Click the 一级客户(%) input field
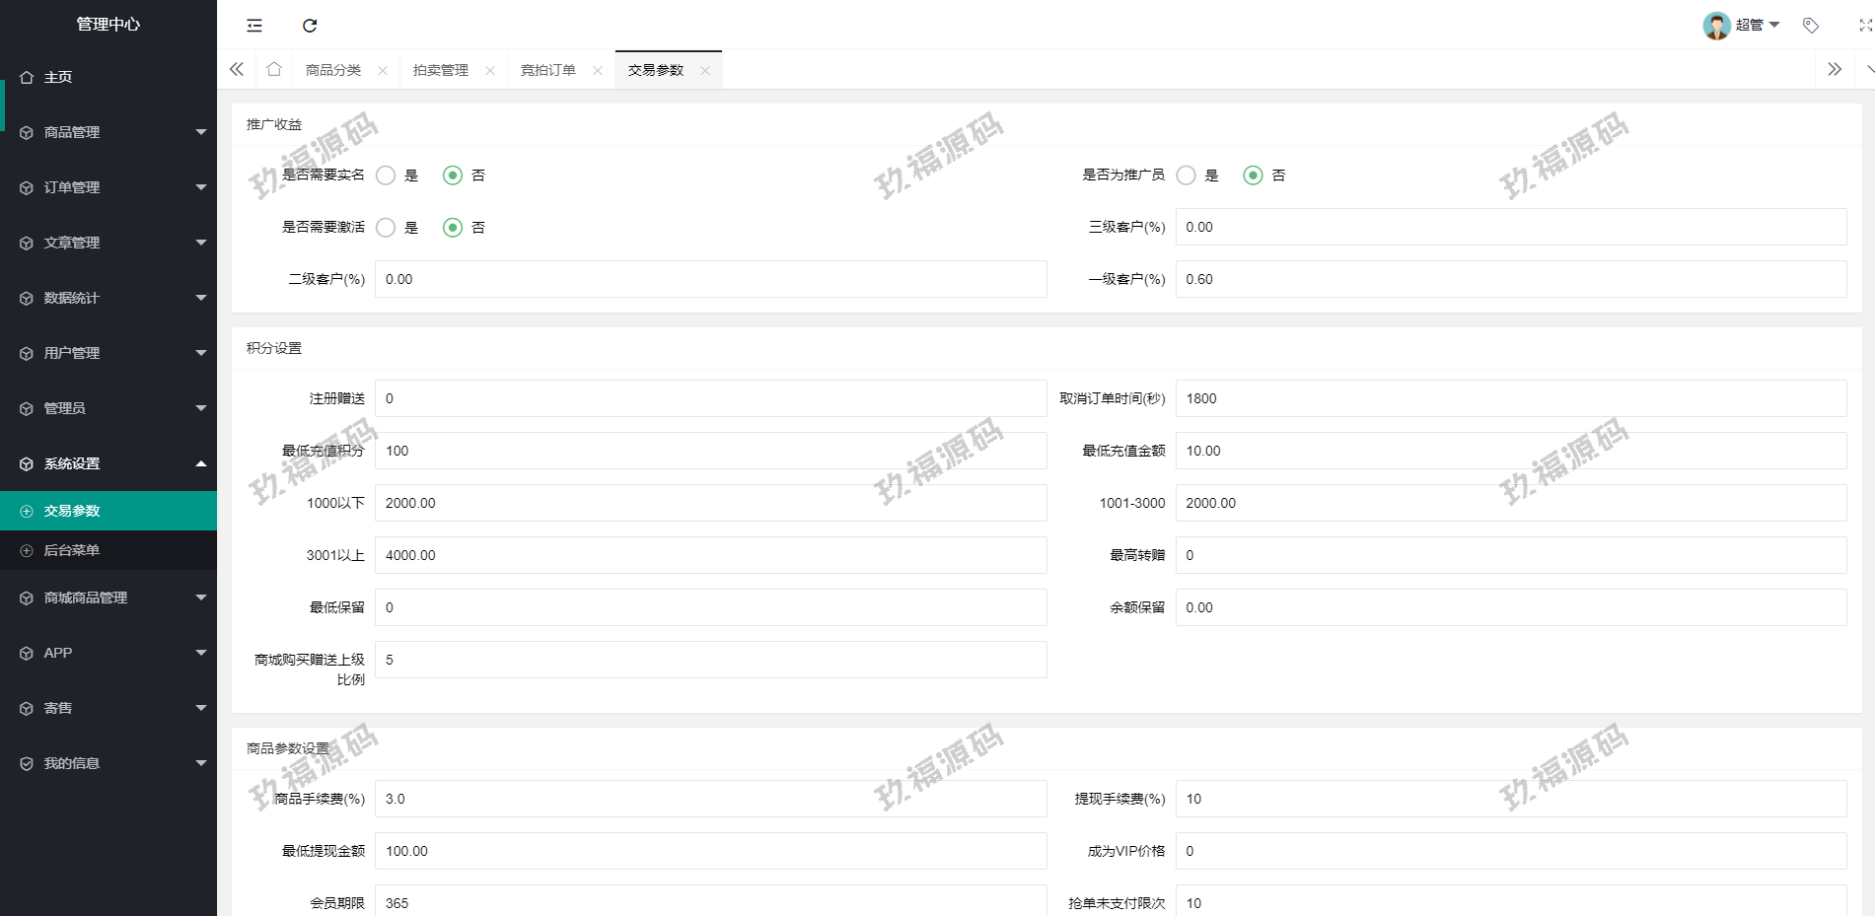1875x916 pixels. [x=1510, y=279]
